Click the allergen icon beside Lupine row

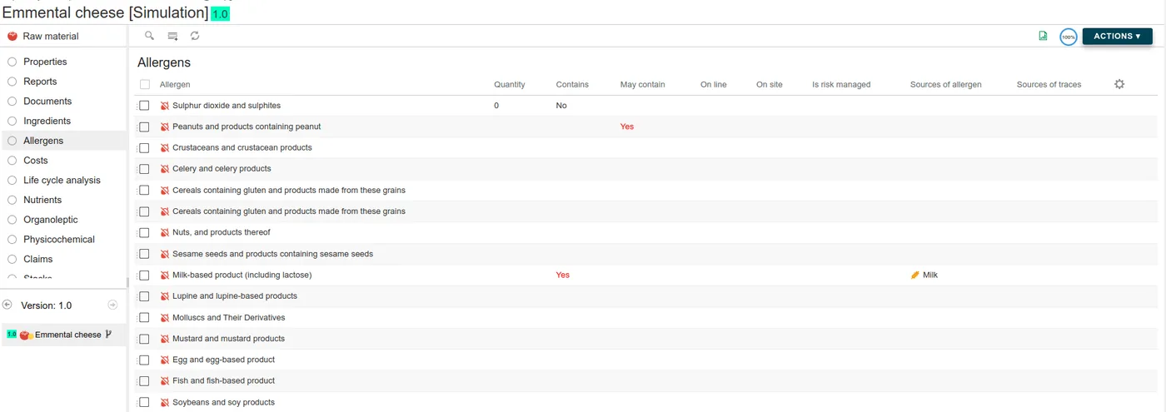[x=165, y=296]
